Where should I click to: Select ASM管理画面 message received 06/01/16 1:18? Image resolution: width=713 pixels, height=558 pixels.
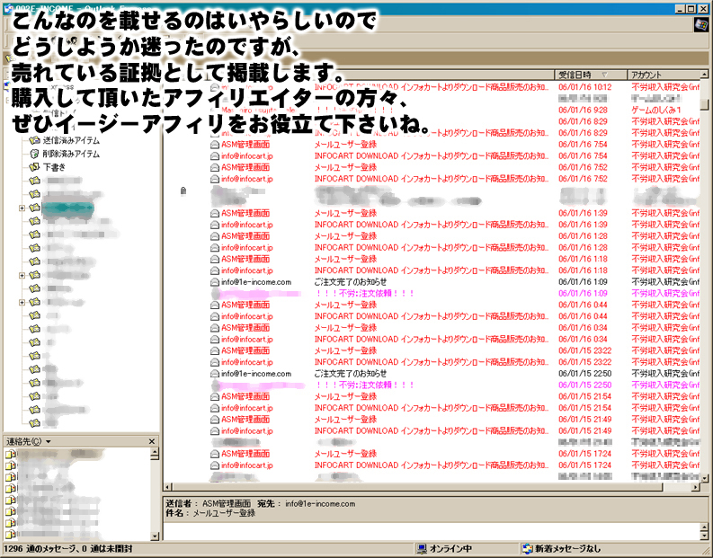pos(454,259)
